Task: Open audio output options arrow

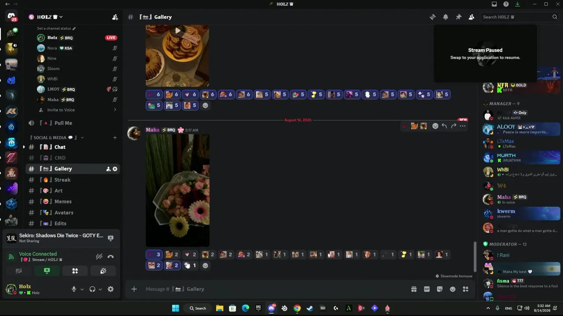Action: pos(100,289)
